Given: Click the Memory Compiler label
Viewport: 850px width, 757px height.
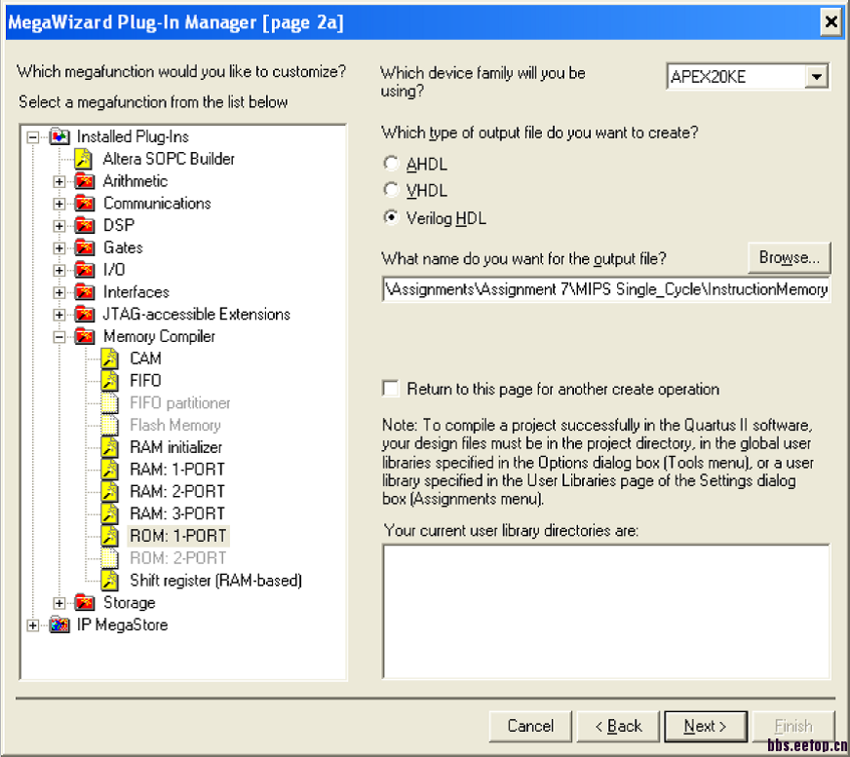Looking at the screenshot, I should tap(160, 336).
